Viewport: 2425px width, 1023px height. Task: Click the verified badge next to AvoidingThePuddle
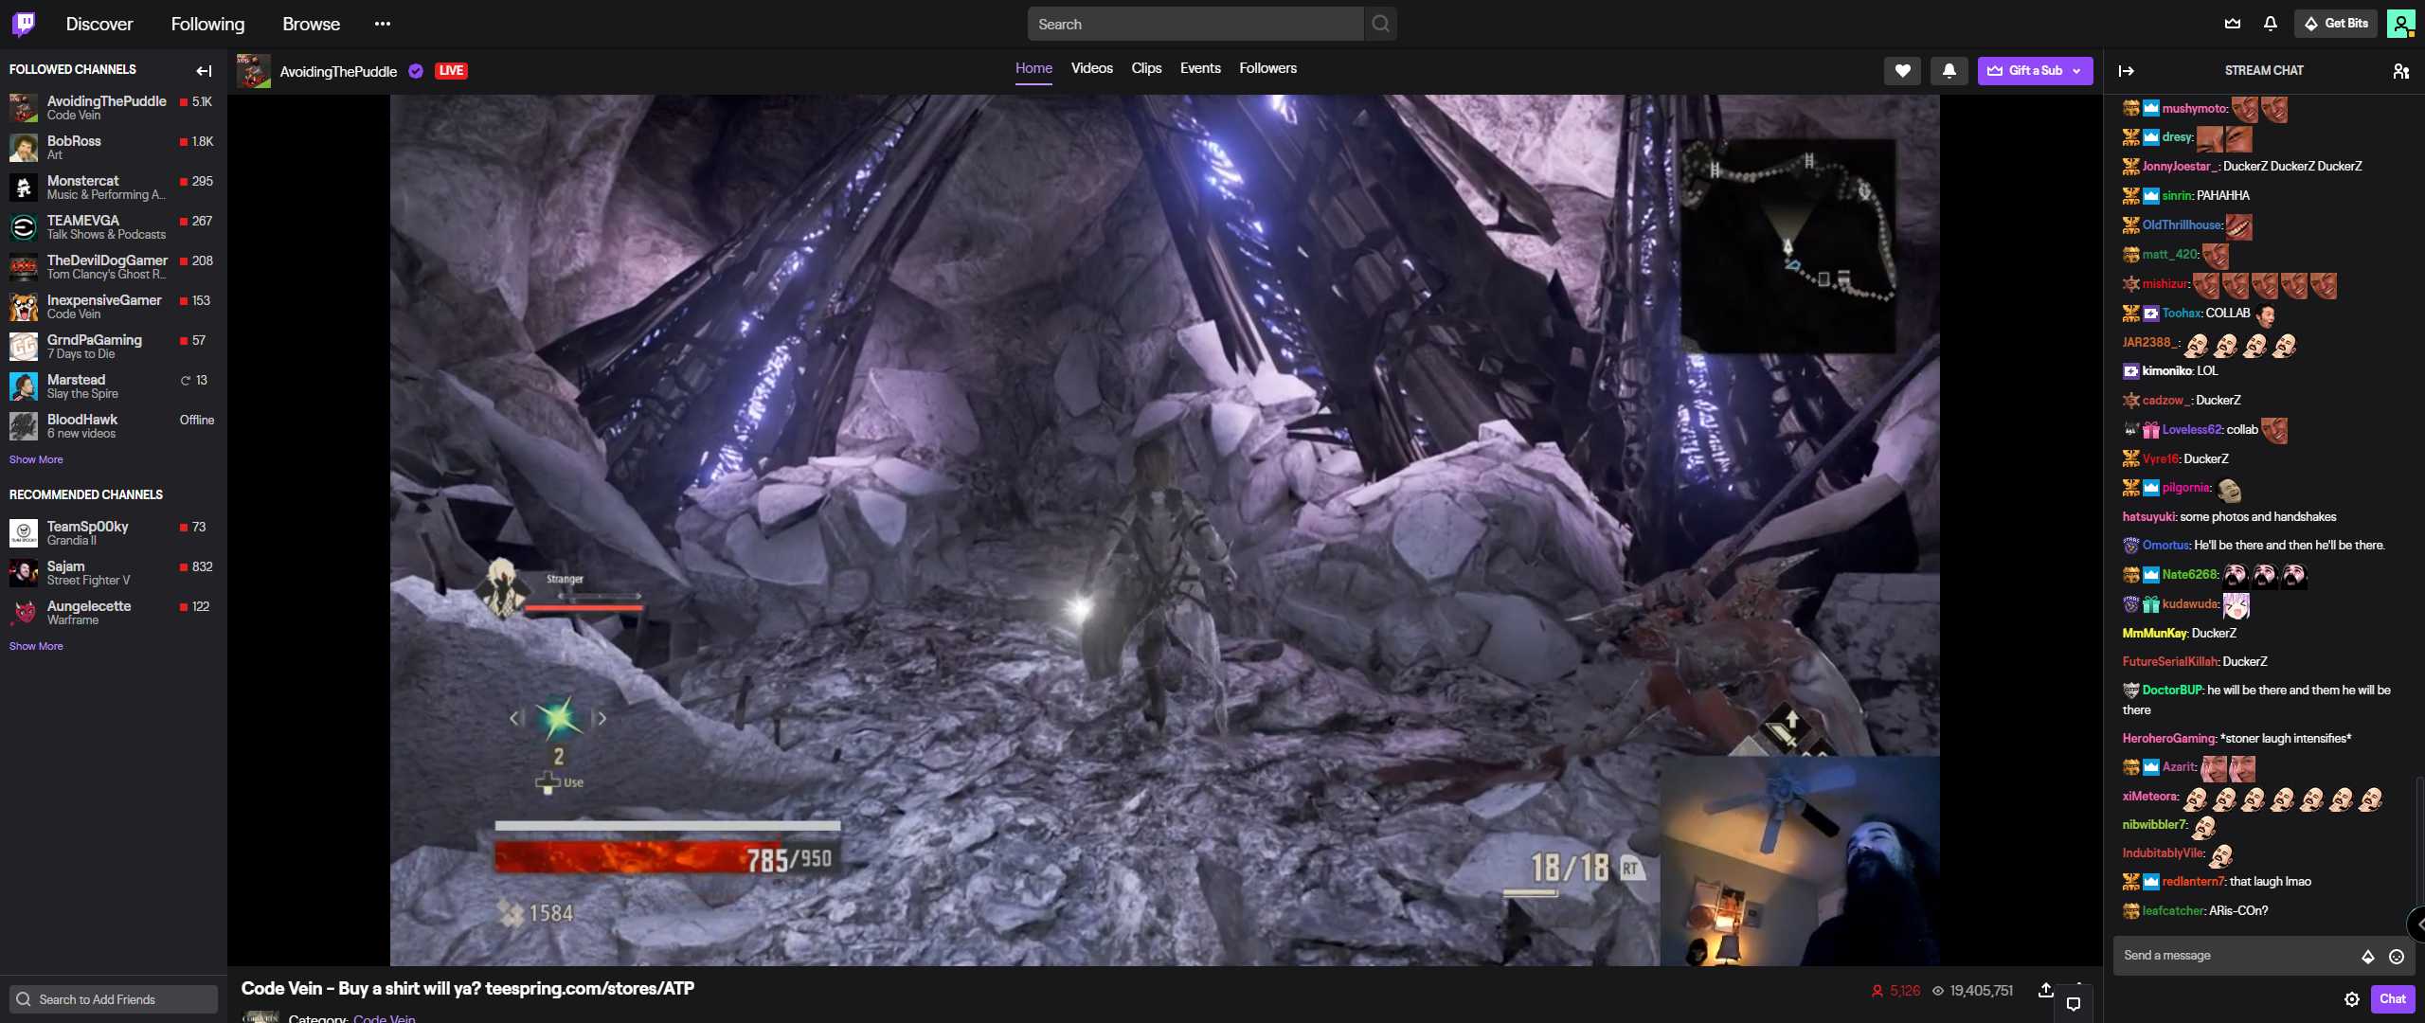click(x=416, y=71)
